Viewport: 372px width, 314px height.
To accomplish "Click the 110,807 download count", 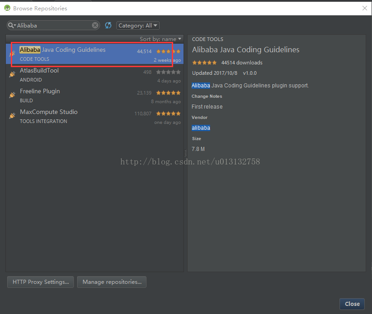I will tap(143, 114).
